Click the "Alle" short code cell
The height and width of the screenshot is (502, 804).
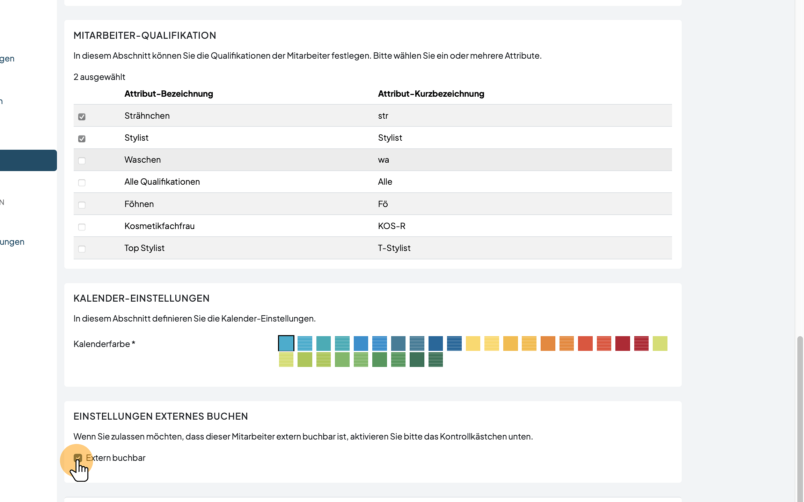(x=385, y=182)
